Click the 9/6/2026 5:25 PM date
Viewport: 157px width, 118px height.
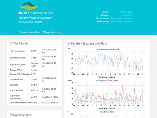click(x=50, y=97)
